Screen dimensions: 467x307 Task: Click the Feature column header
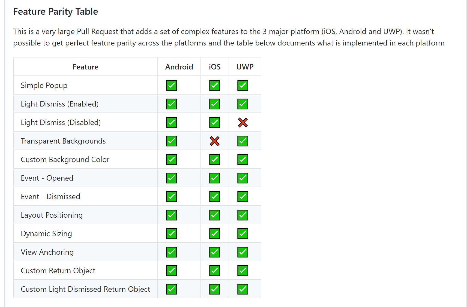coord(85,67)
